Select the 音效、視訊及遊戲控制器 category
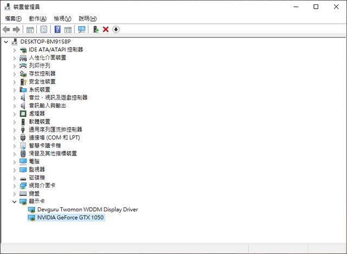Screen dimensions: 347x254 tap(58, 97)
